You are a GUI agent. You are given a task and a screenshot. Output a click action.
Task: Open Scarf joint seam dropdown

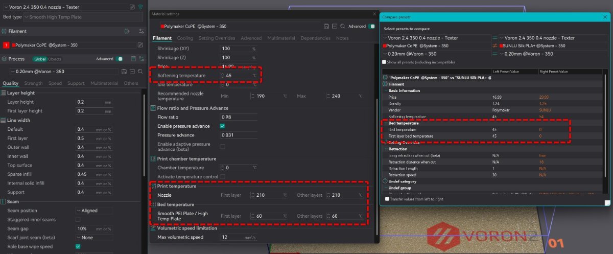95,238
